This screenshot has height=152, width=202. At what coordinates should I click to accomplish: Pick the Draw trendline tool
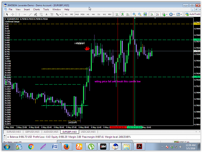tap(30, 15)
